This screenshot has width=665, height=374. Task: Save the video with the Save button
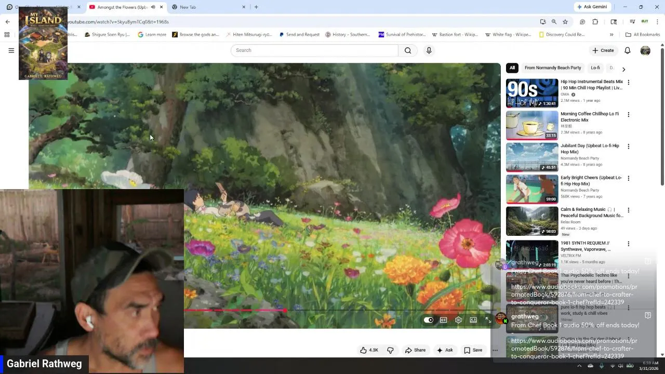pos(473,350)
